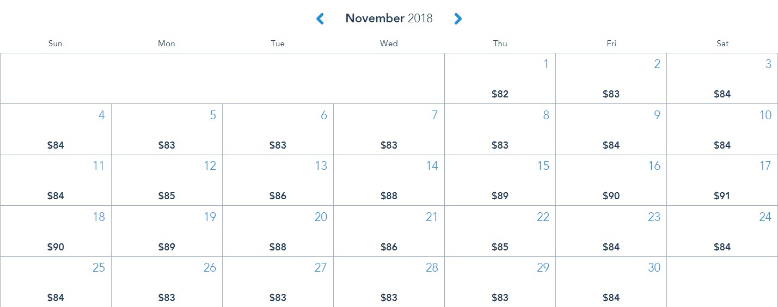
Task: Select November 1 priced at $82
Action: coord(500,78)
